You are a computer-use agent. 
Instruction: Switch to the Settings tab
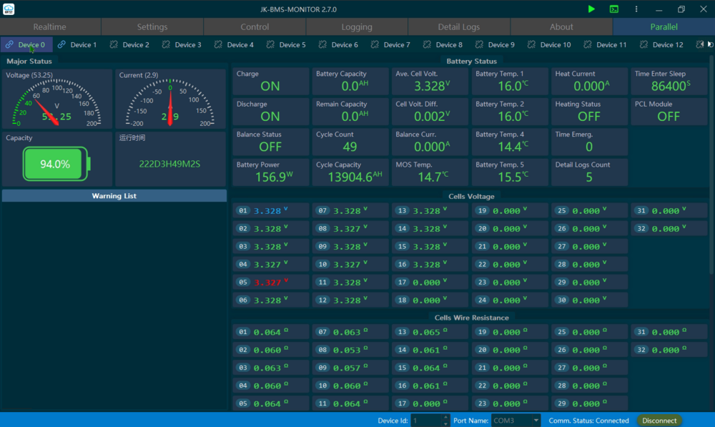(152, 26)
